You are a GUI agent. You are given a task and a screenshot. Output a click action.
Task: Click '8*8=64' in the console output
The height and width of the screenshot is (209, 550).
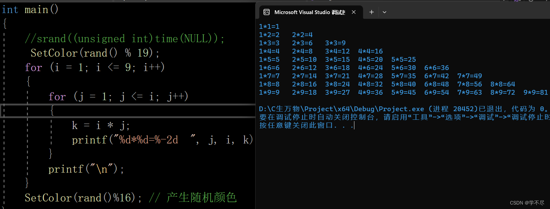pyautogui.click(x=503, y=84)
